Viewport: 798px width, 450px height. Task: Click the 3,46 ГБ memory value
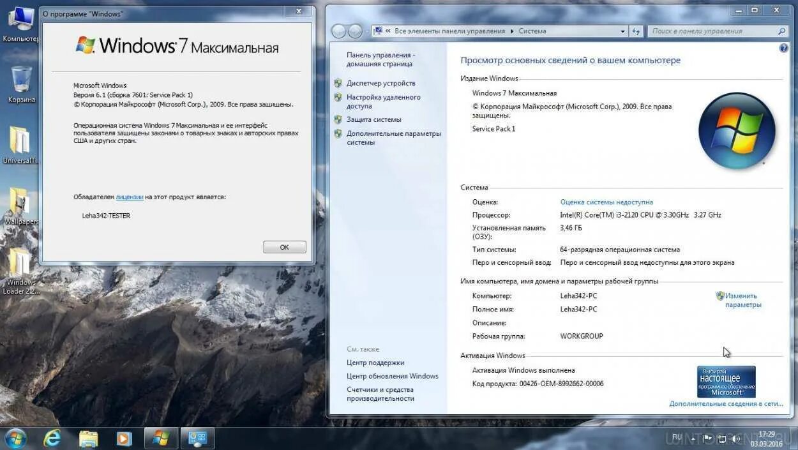(x=571, y=228)
